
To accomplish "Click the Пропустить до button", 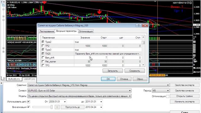I will 73,107.
